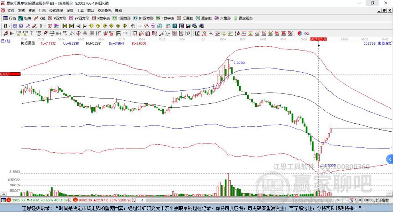Open the calendar date icon
The width and height of the screenshot is (393, 212).
168,26
